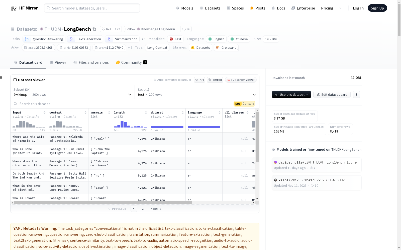Screen dimensions: 401x250
Task: Open arxiv:2308.14508 tag
Action: point(38,47)
